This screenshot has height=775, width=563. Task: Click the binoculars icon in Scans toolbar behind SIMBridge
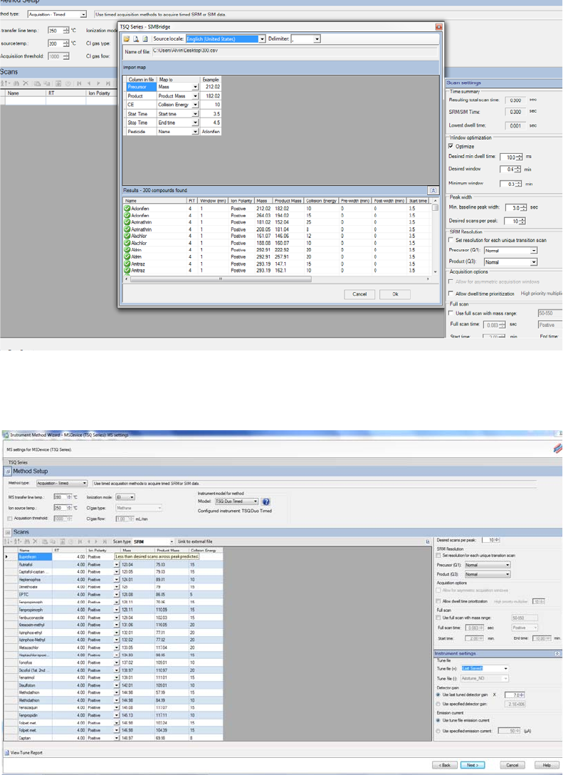16,83
